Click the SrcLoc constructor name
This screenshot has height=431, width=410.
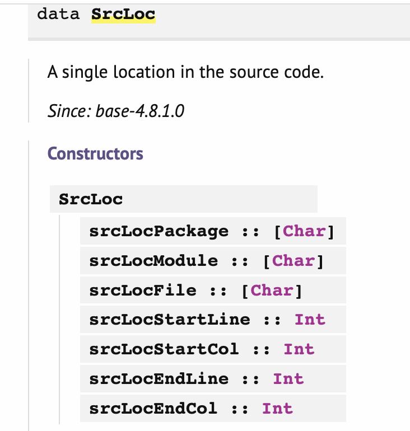tap(91, 199)
